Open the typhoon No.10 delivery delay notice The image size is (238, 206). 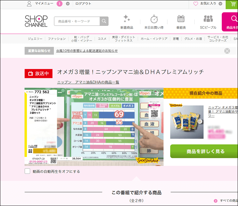pyautogui.click(x=87, y=51)
